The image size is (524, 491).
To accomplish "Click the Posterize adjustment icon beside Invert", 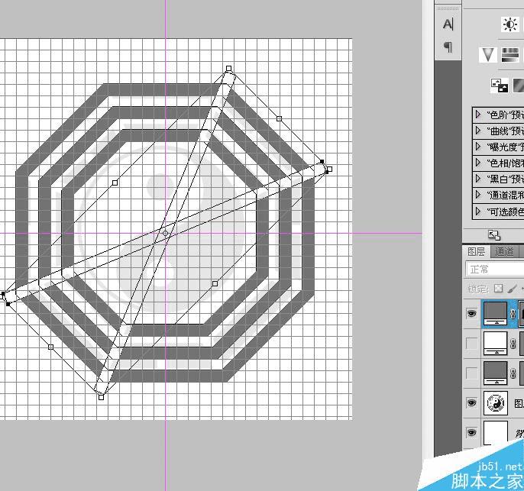I will click(519, 86).
